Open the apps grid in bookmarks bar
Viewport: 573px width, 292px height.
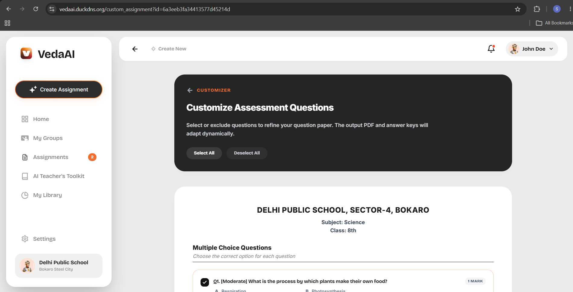point(8,23)
